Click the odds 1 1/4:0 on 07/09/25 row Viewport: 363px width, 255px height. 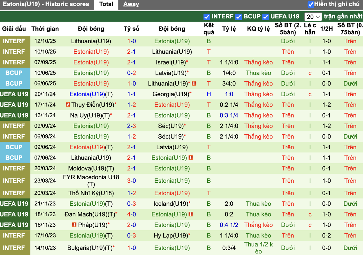(x=229, y=62)
